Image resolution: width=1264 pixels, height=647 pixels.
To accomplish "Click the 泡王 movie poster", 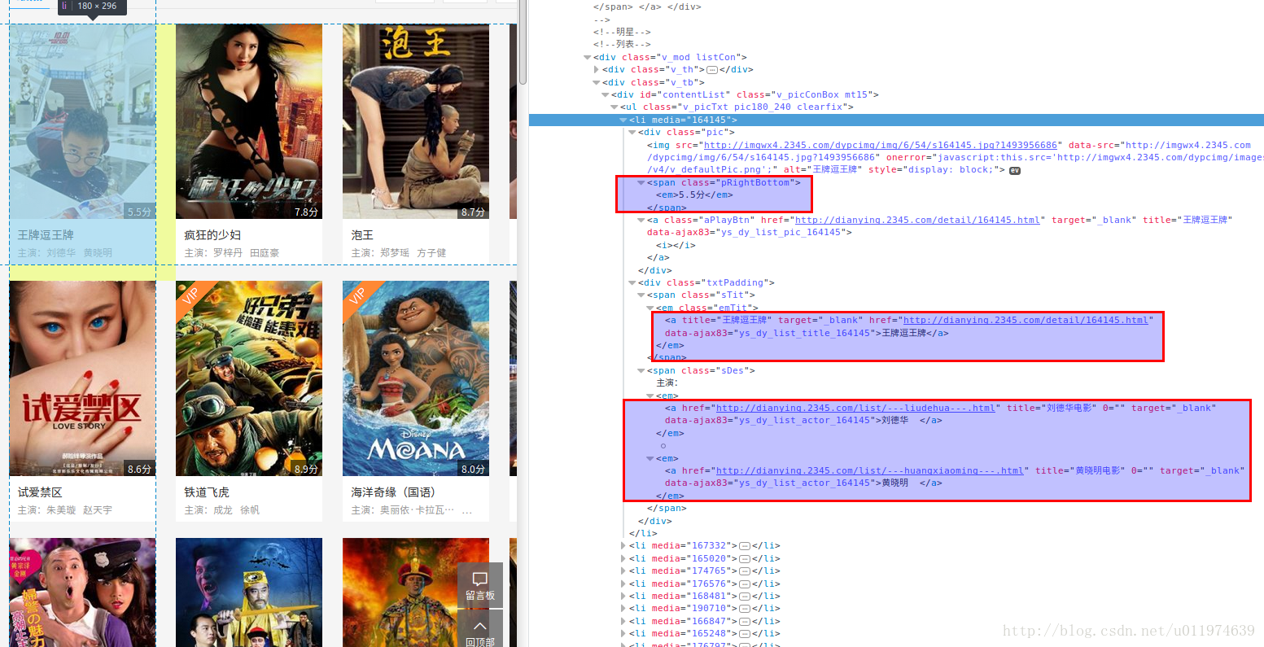I will [x=416, y=121].
